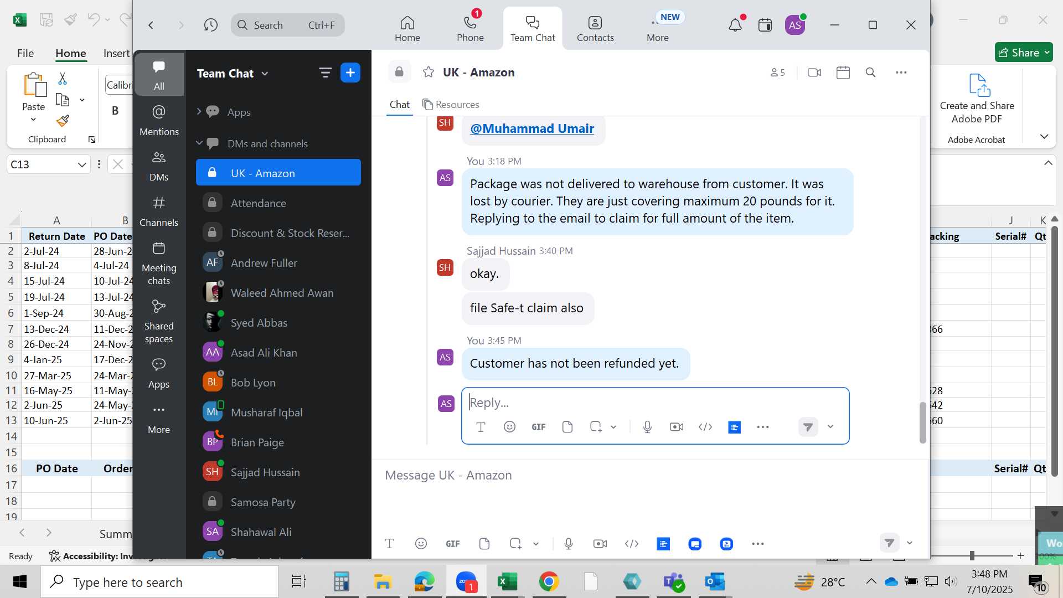
Task: Insert GIF in reply box
Action: click(539, 427)
